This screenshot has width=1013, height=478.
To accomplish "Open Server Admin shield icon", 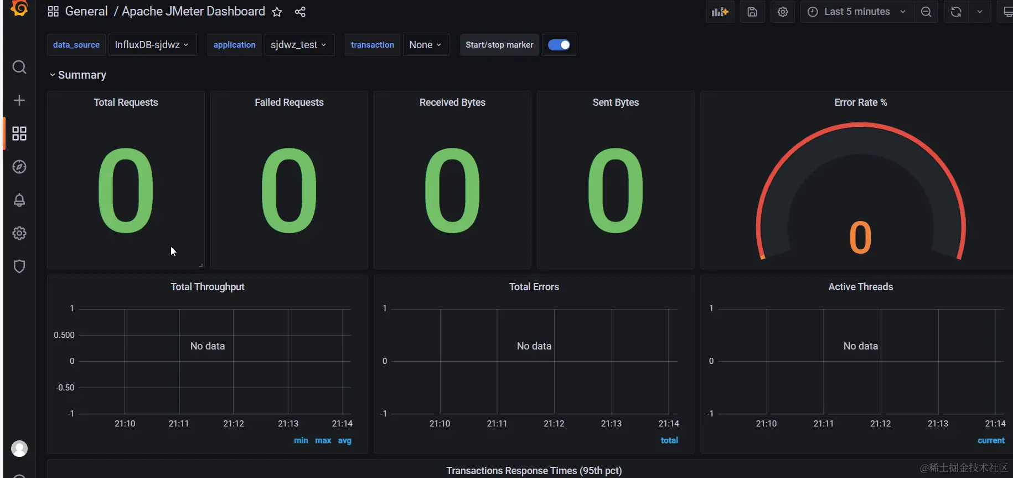I will pos(19,266).
